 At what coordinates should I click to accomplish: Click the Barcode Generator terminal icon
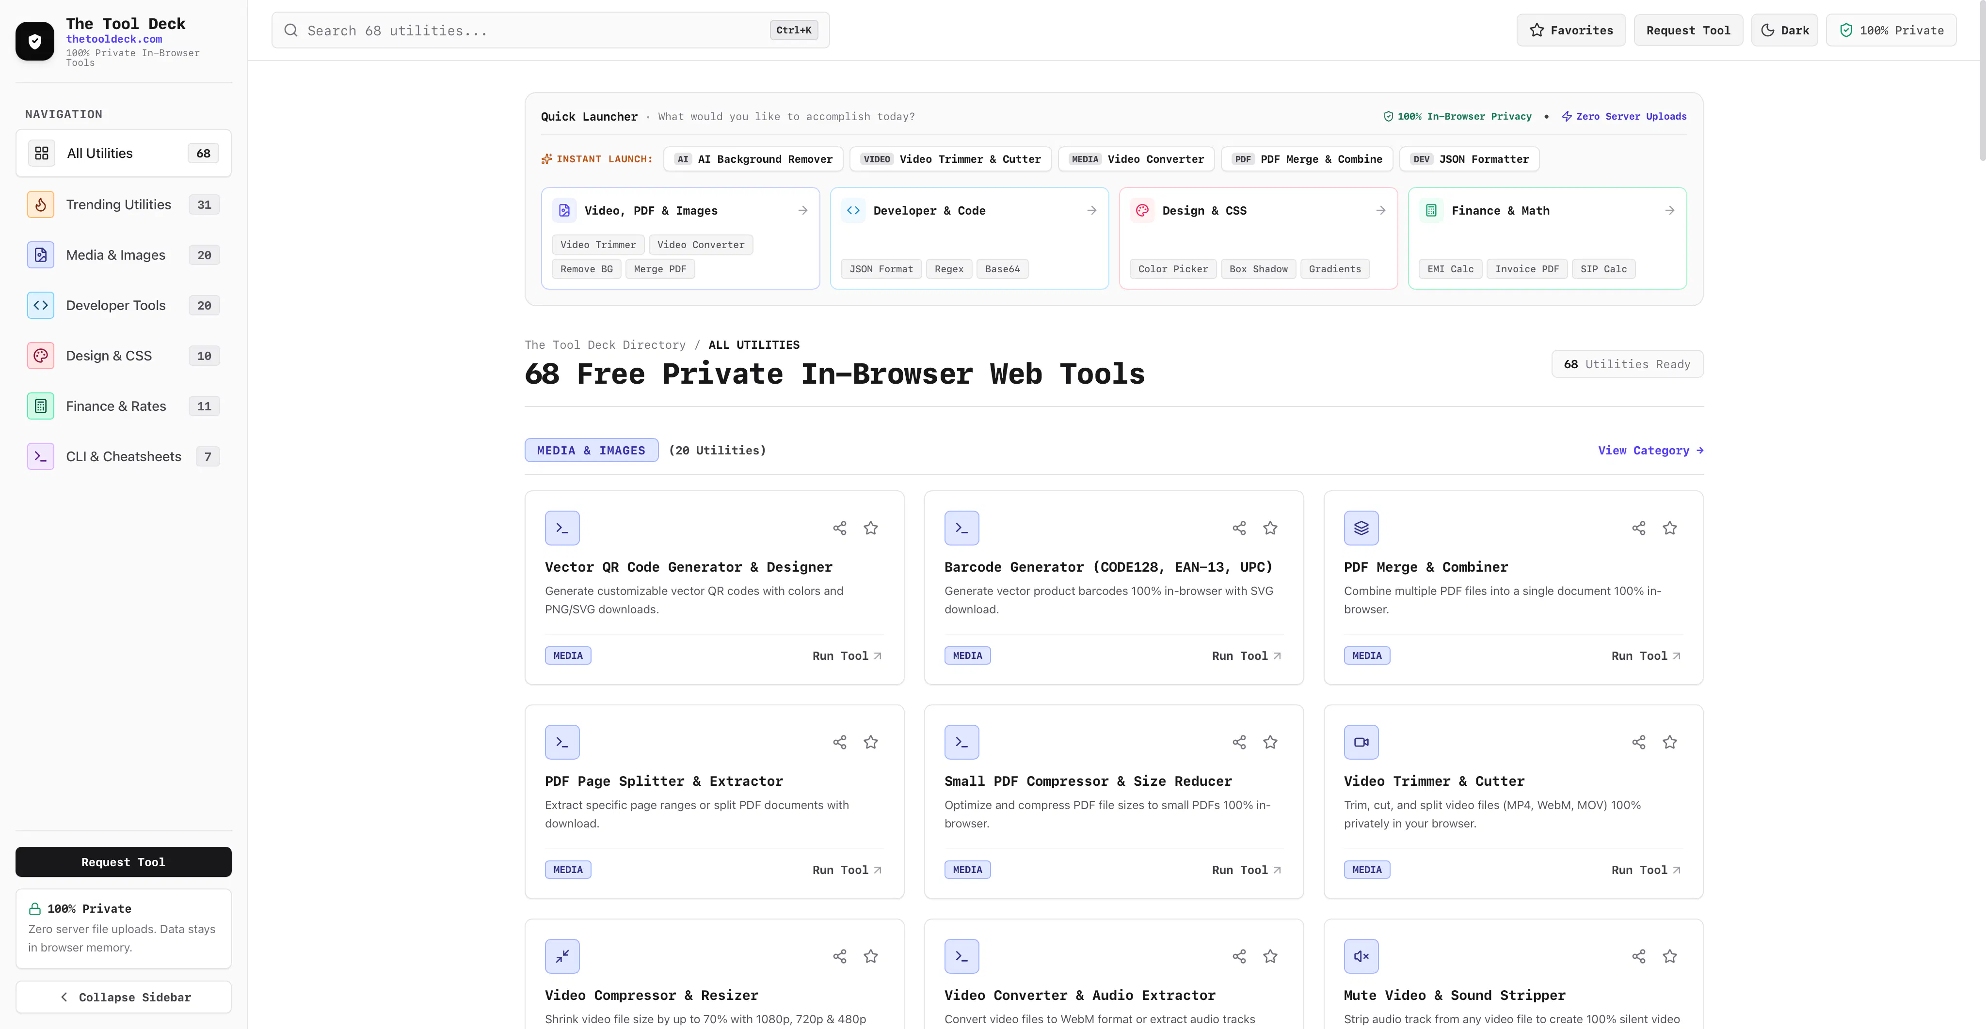[961, 528]
